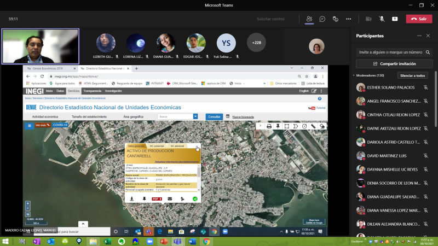Expand Tamaño del establecimiento filter
The height and width of the screenshot is (246, 438).
89,117
